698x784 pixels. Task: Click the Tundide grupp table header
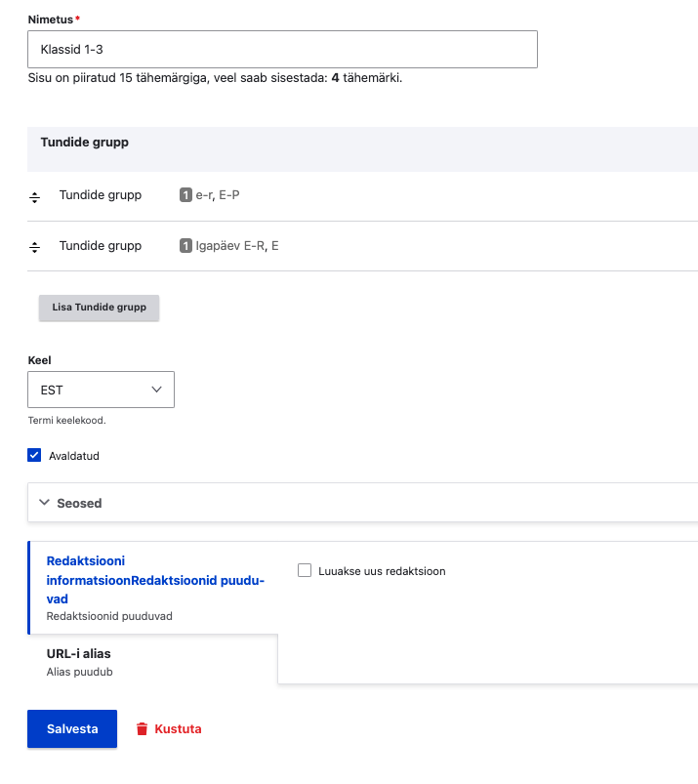point(85,143)
